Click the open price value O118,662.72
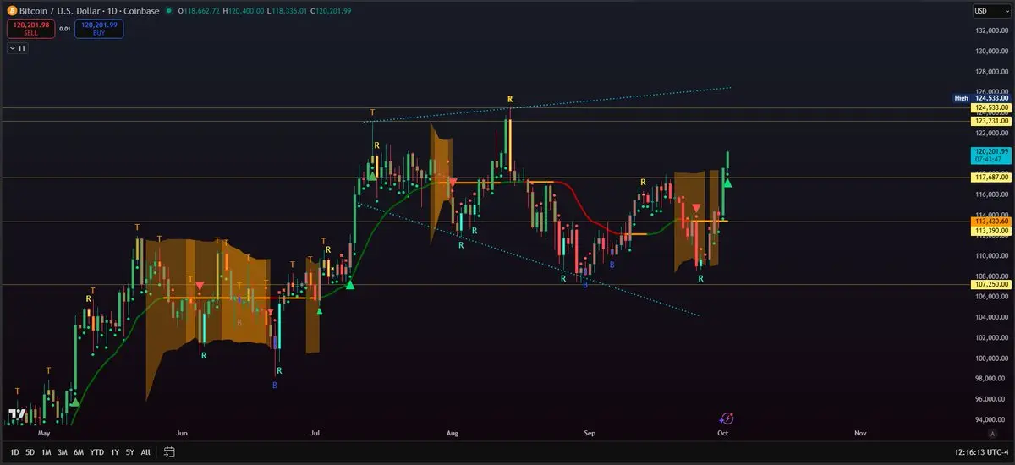 pos(200,11)
